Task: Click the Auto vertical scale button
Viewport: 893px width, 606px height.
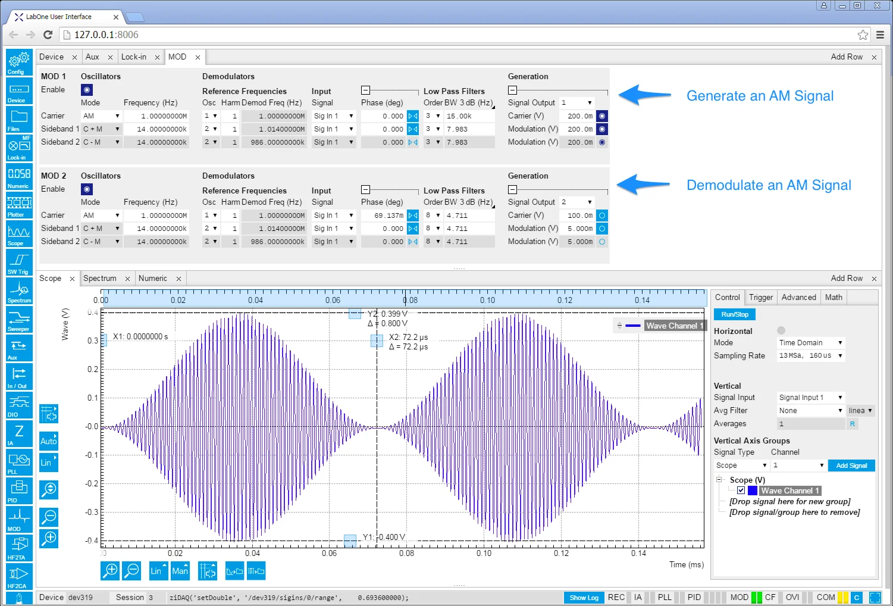Action: (x=49, y=441)
